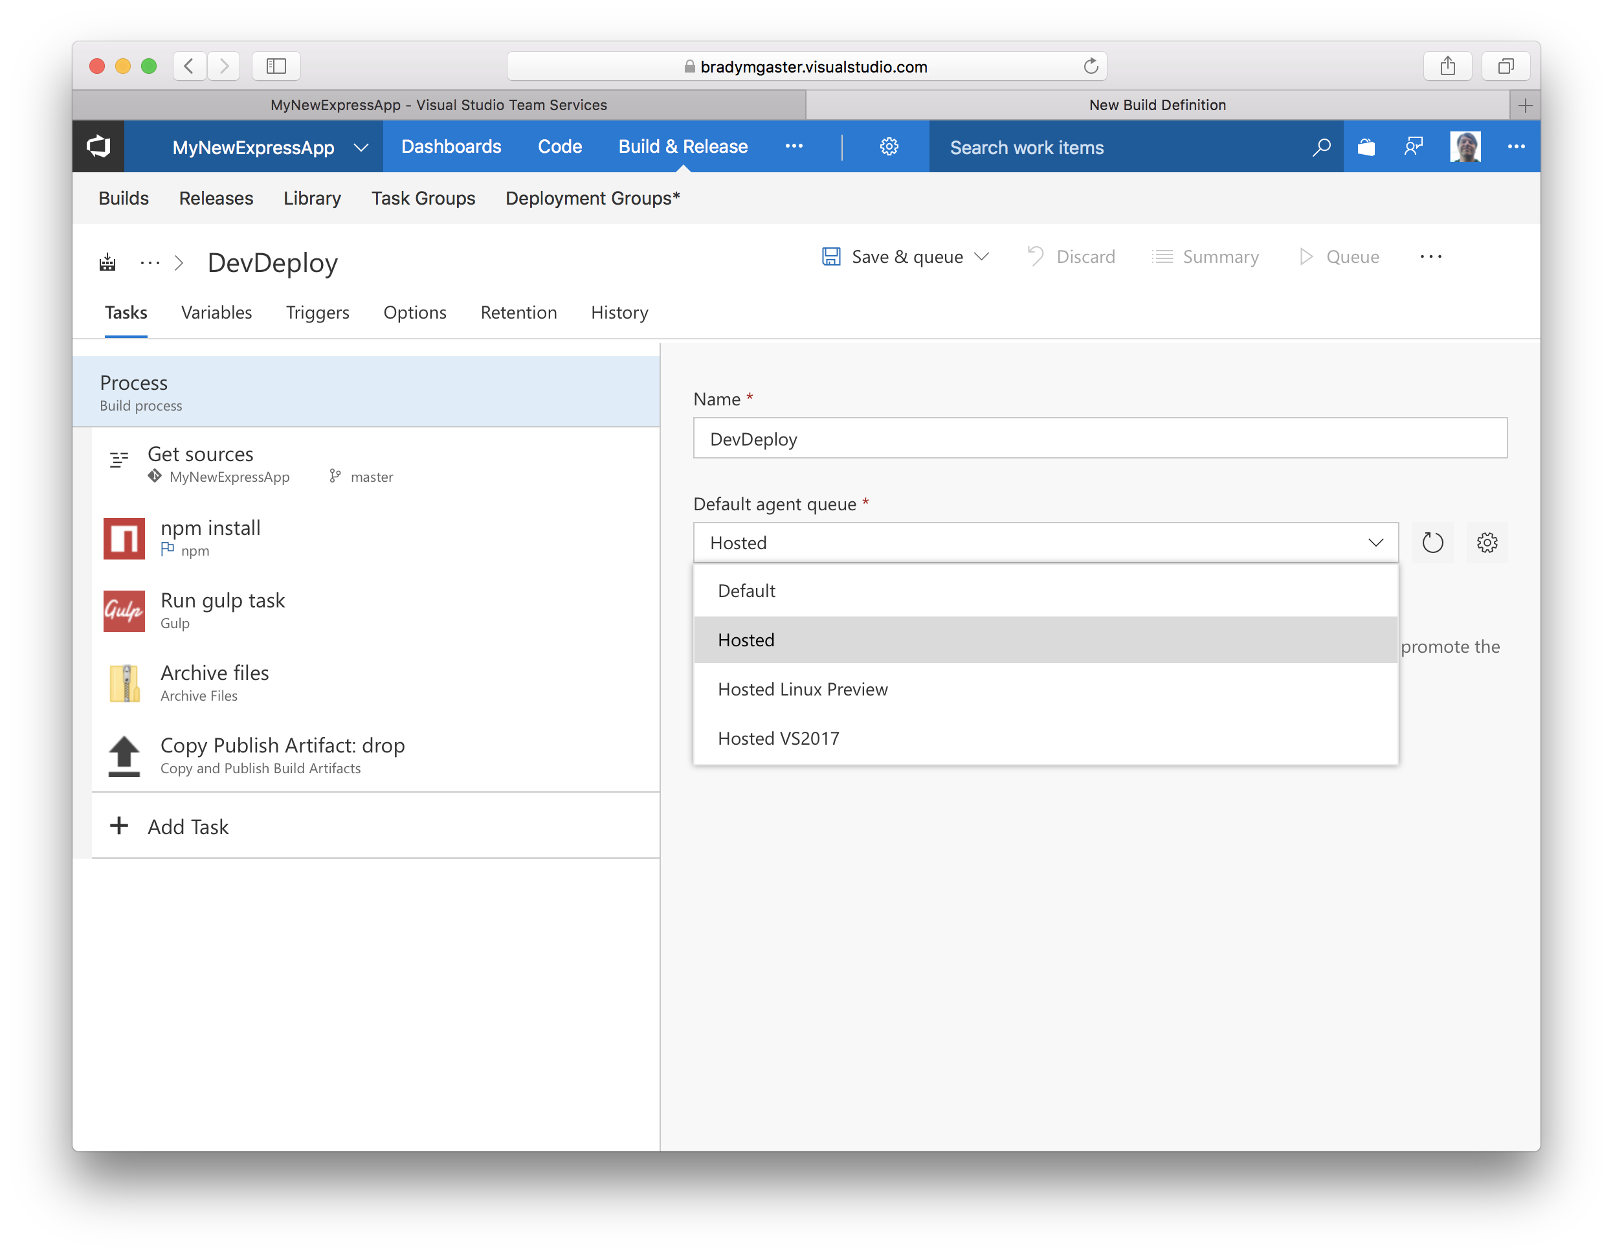Show all Safari tabs overview
1613x1255 pixels.
coord(1505,66)
